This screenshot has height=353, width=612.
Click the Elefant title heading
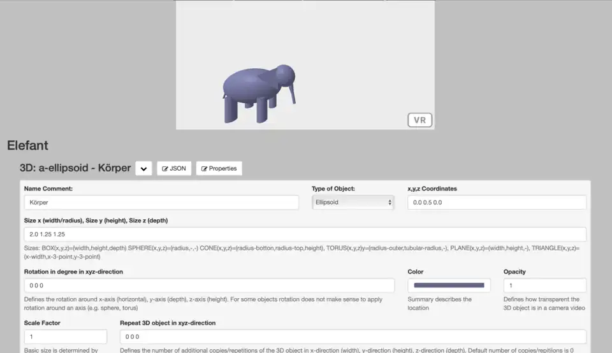28,146
